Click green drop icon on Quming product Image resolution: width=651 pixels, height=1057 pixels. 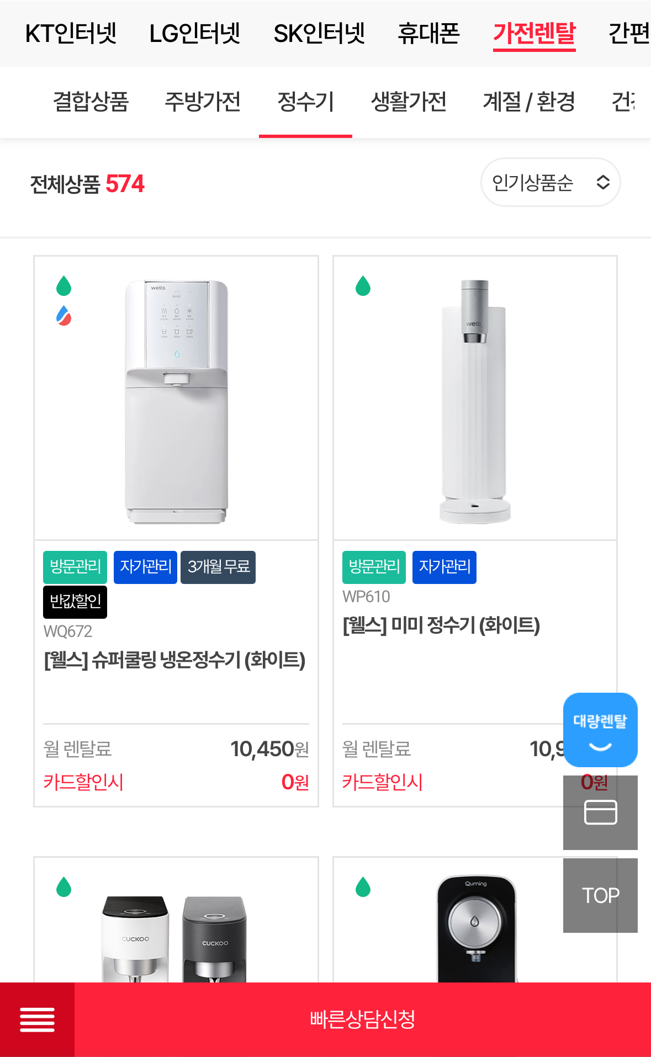[x=363, y=887]
